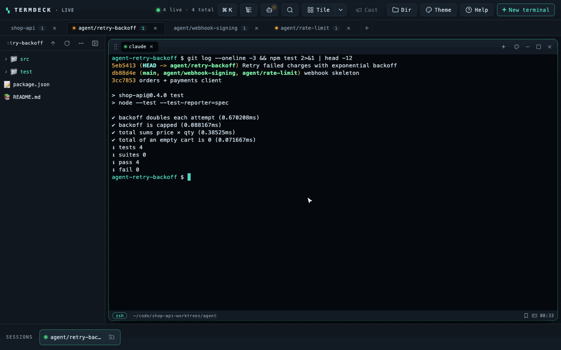Click commit hash db88d4e
The image size is (561, 350).
click(x=124, y=73)
